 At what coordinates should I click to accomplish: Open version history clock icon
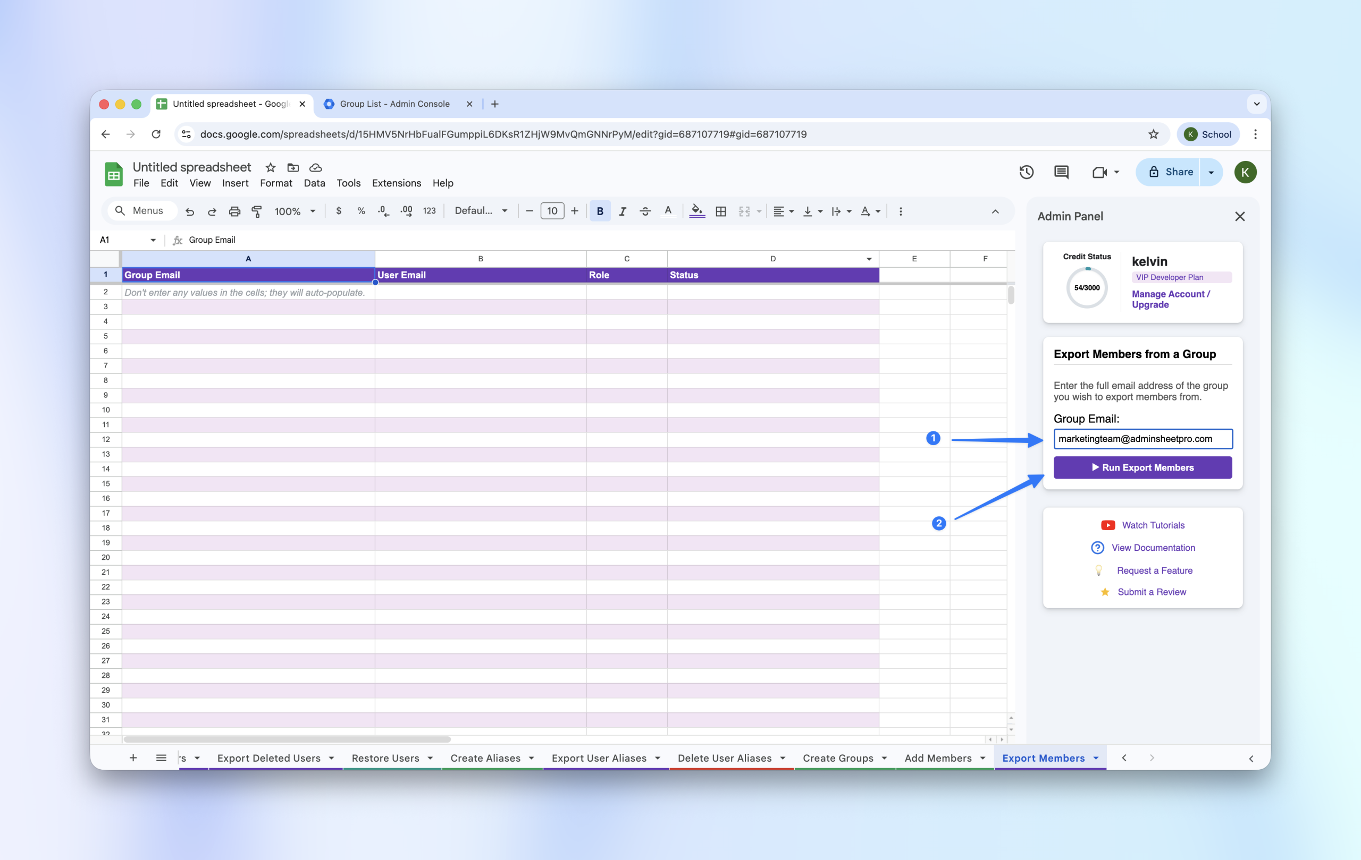[x=1026, y=172]
